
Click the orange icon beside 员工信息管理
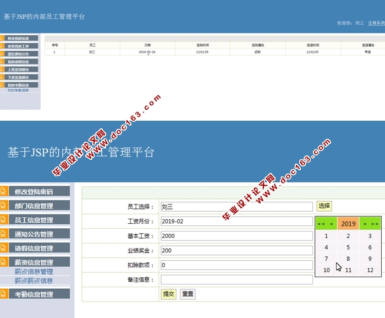tap(3, 219)
